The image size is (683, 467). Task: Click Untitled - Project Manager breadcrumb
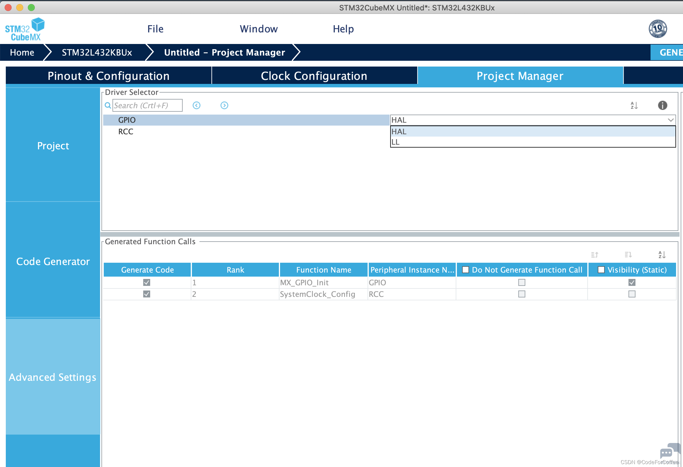(x=225, y=52)
